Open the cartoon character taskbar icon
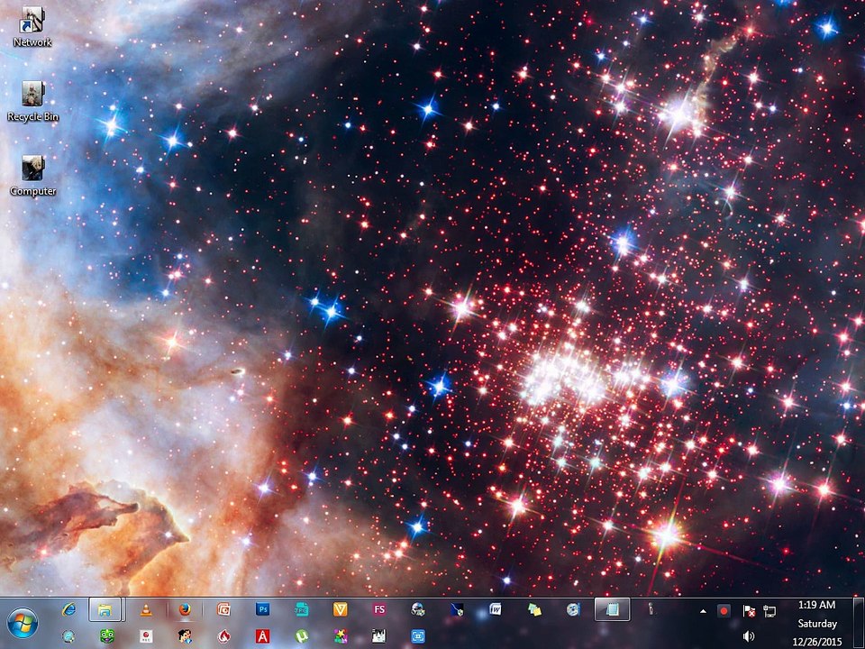This screenshot has width=865, height=649. point(185,636)
